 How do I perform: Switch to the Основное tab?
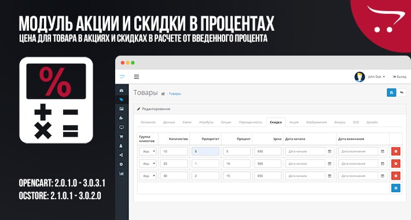tap(148, 122)
